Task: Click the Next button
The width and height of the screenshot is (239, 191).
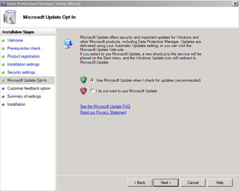Action: 166,183
